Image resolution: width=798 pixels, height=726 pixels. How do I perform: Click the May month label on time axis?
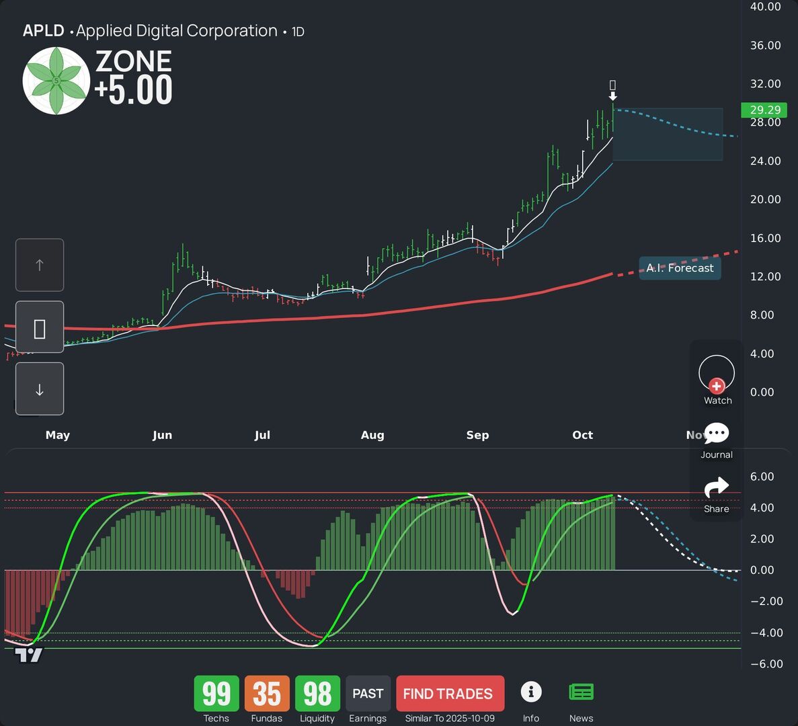pos(58,435)
